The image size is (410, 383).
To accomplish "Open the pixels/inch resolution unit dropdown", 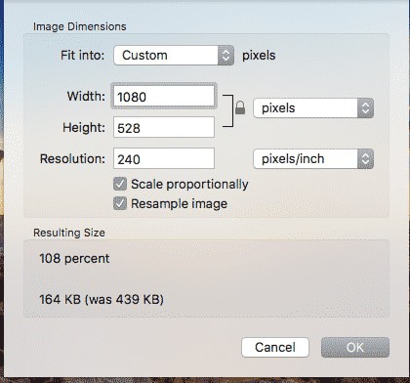I will pos(313,159).
